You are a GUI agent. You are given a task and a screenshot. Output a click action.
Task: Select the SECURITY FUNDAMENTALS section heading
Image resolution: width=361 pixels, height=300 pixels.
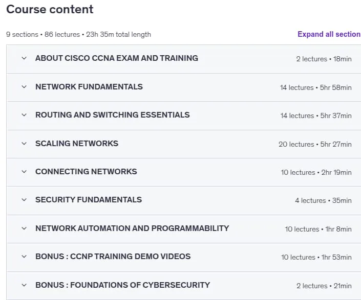pyautogui.click(x=89, y=200)
